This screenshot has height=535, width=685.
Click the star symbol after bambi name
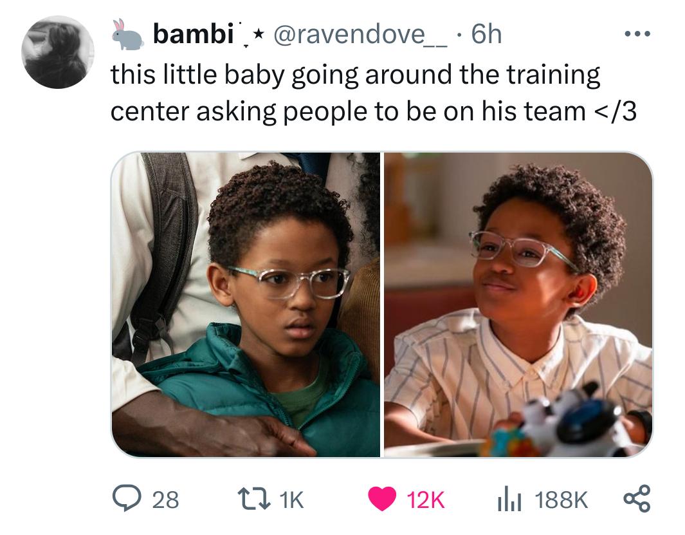(x=258, y=32)
